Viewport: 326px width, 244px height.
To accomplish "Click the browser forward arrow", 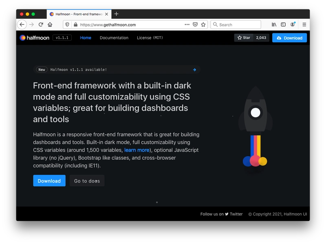I will (32, 25).
